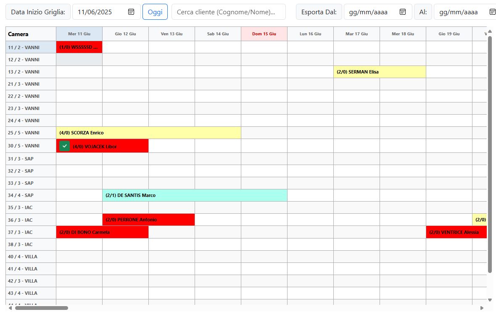The width and height of the screenshot is (496, 312).
Task: Click the Camera header cell
Action: click(x=29, y=34)
